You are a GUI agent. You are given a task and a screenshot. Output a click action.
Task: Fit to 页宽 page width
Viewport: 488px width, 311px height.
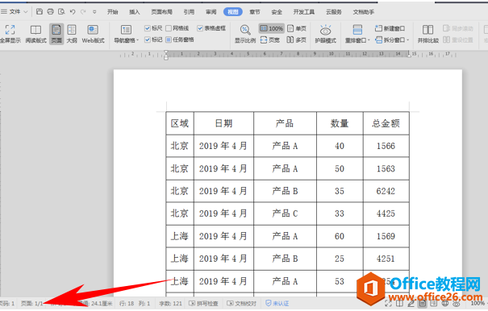pos(270,39)
